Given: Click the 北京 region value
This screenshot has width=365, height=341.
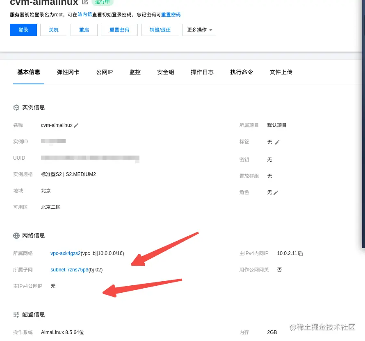Looking at the screenshot, I should (x=46, y=191).
